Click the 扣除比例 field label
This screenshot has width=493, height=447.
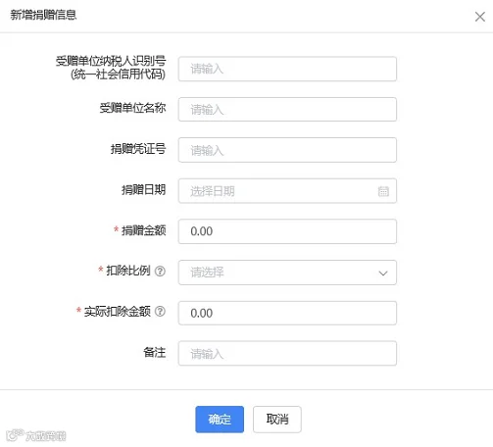128,271
